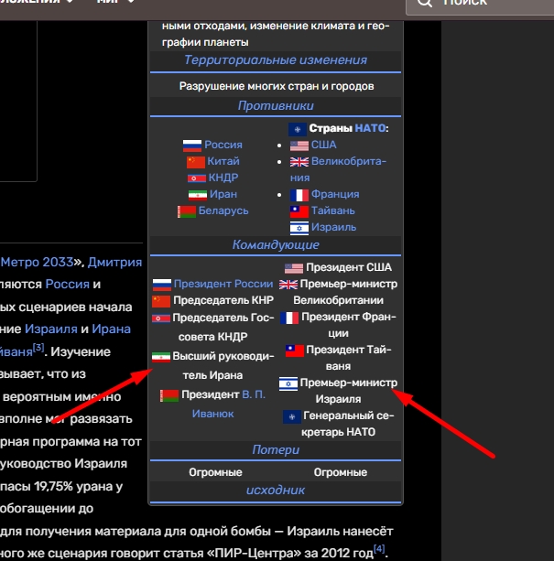Image resolution: width=554 pixels, height=561 pixels.
Task: Open footnote reference [3]
Action: pyautogui.click(x=38, y=347)
